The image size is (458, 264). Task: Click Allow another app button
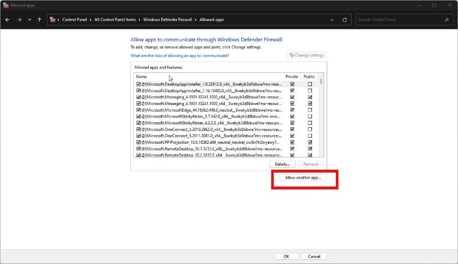[303, 178]
